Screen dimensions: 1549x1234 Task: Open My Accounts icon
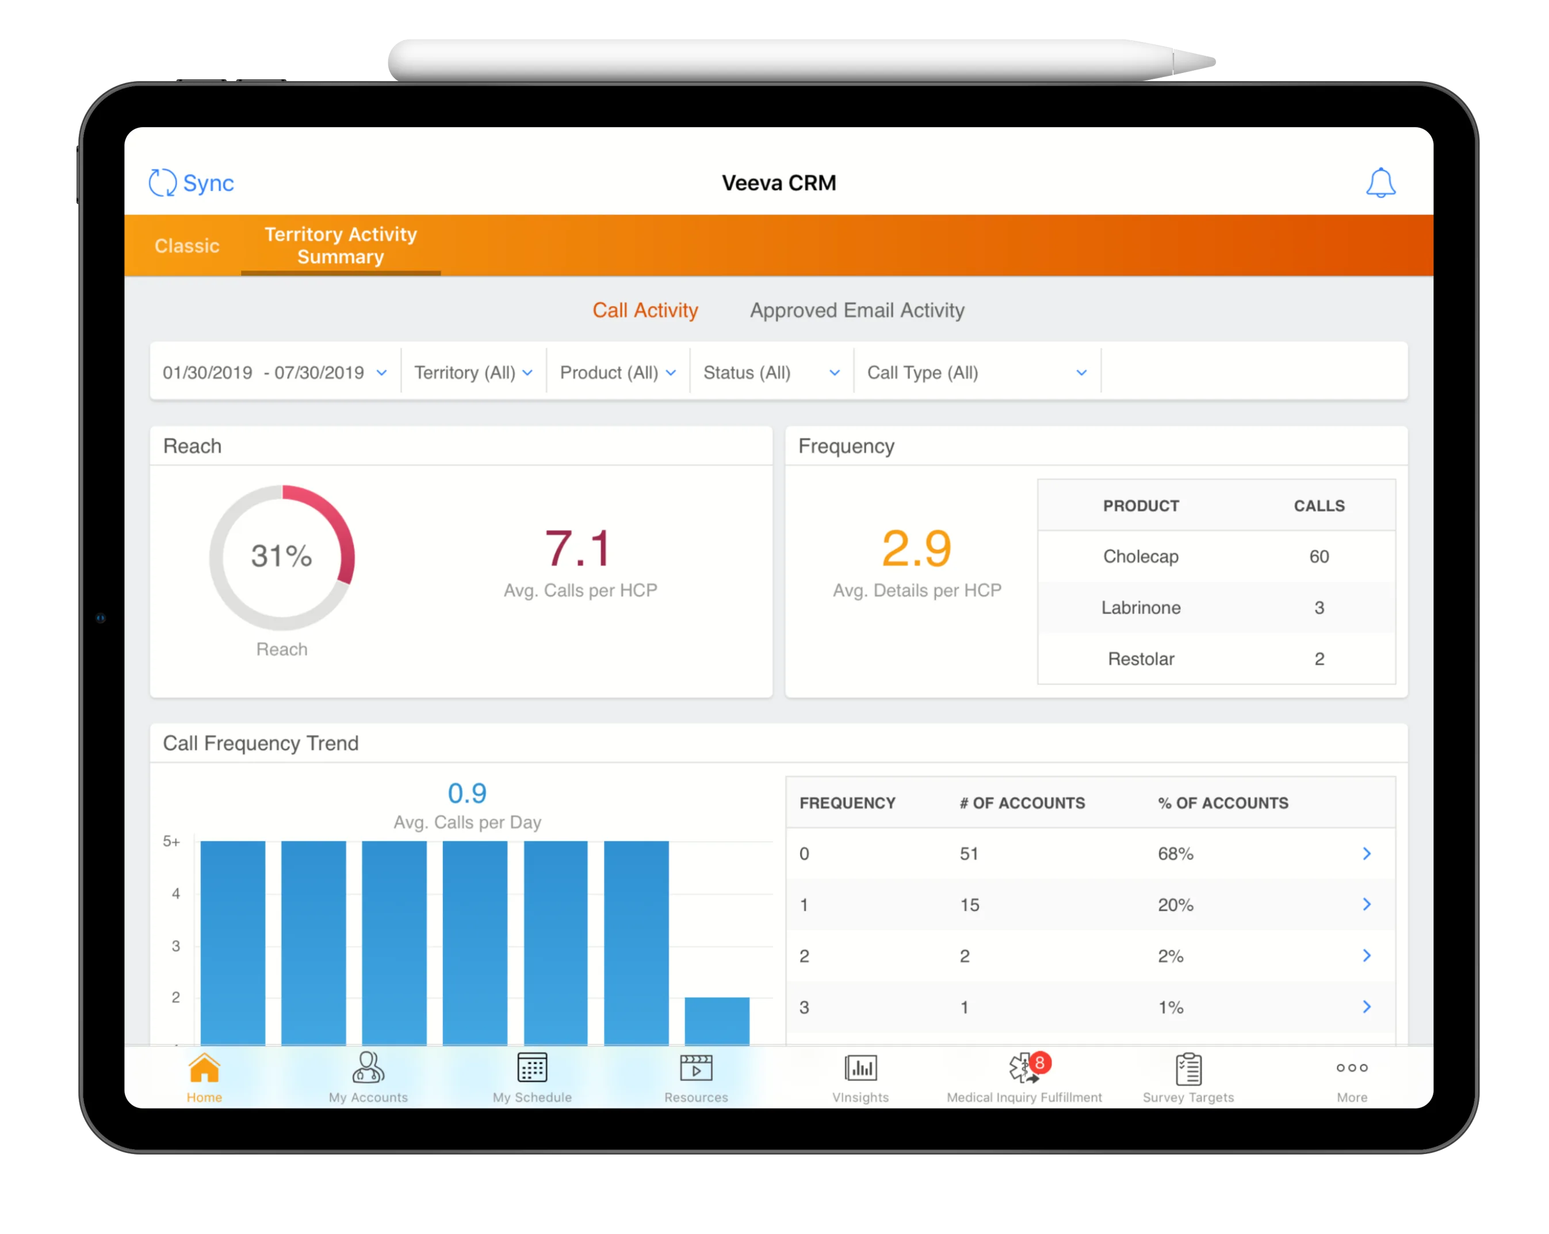pos(368,1067)
